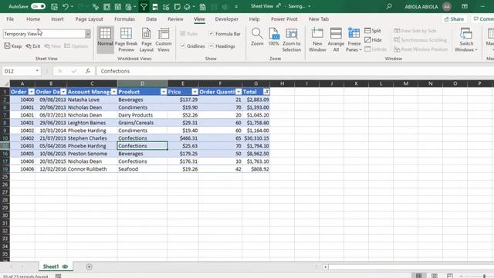Click the Share button
494x278 pixels.
pyautogui.click(x=454, y=19)
